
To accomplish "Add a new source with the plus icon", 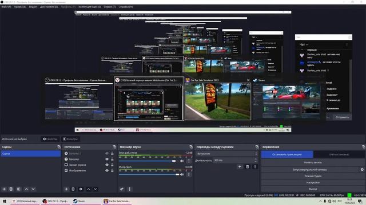I will 66,189.
